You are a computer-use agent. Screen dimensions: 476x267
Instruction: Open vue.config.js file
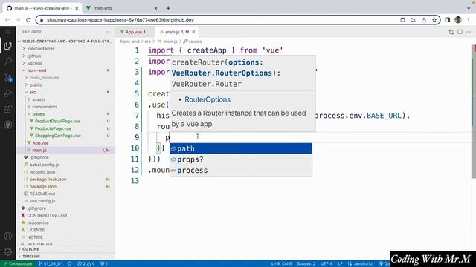point(42,201)
